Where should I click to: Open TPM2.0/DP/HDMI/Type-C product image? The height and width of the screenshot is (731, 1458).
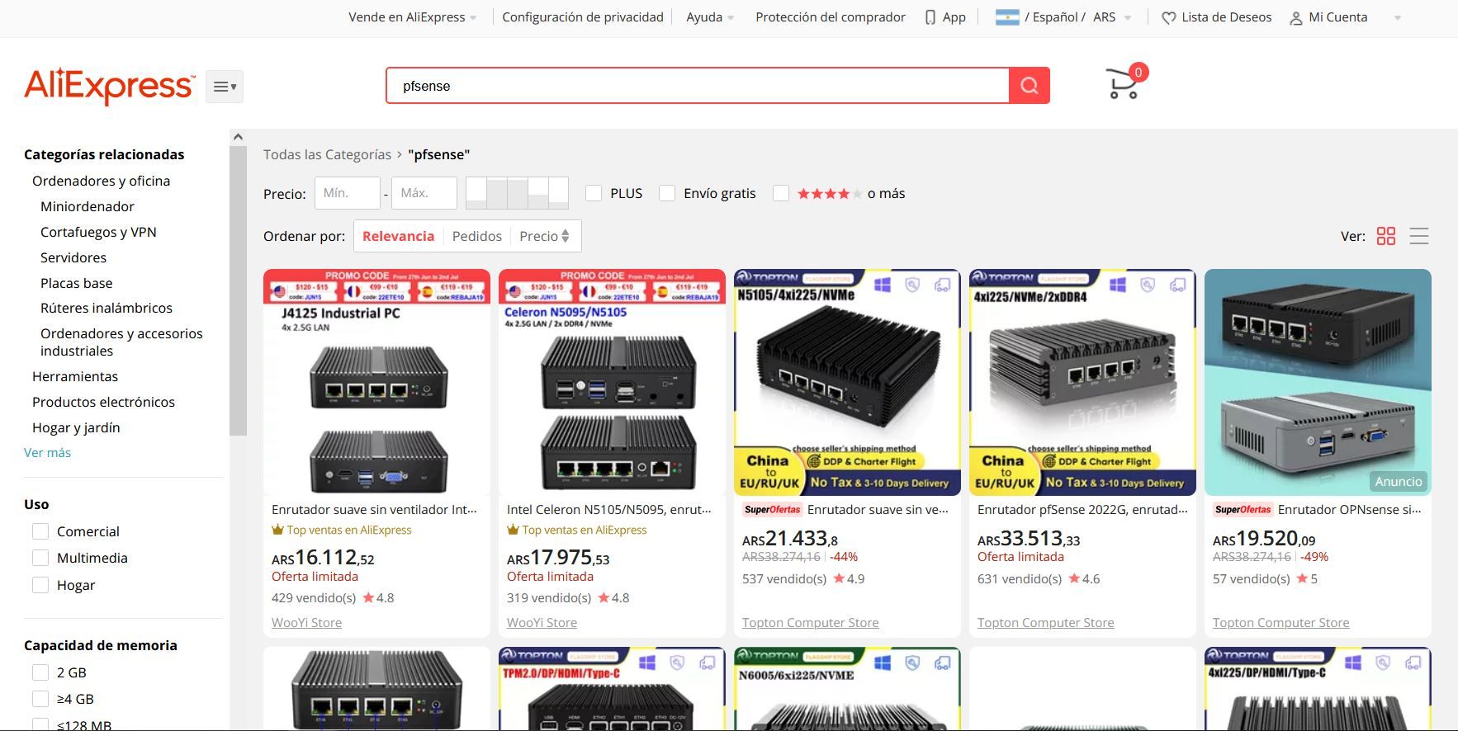612,689
